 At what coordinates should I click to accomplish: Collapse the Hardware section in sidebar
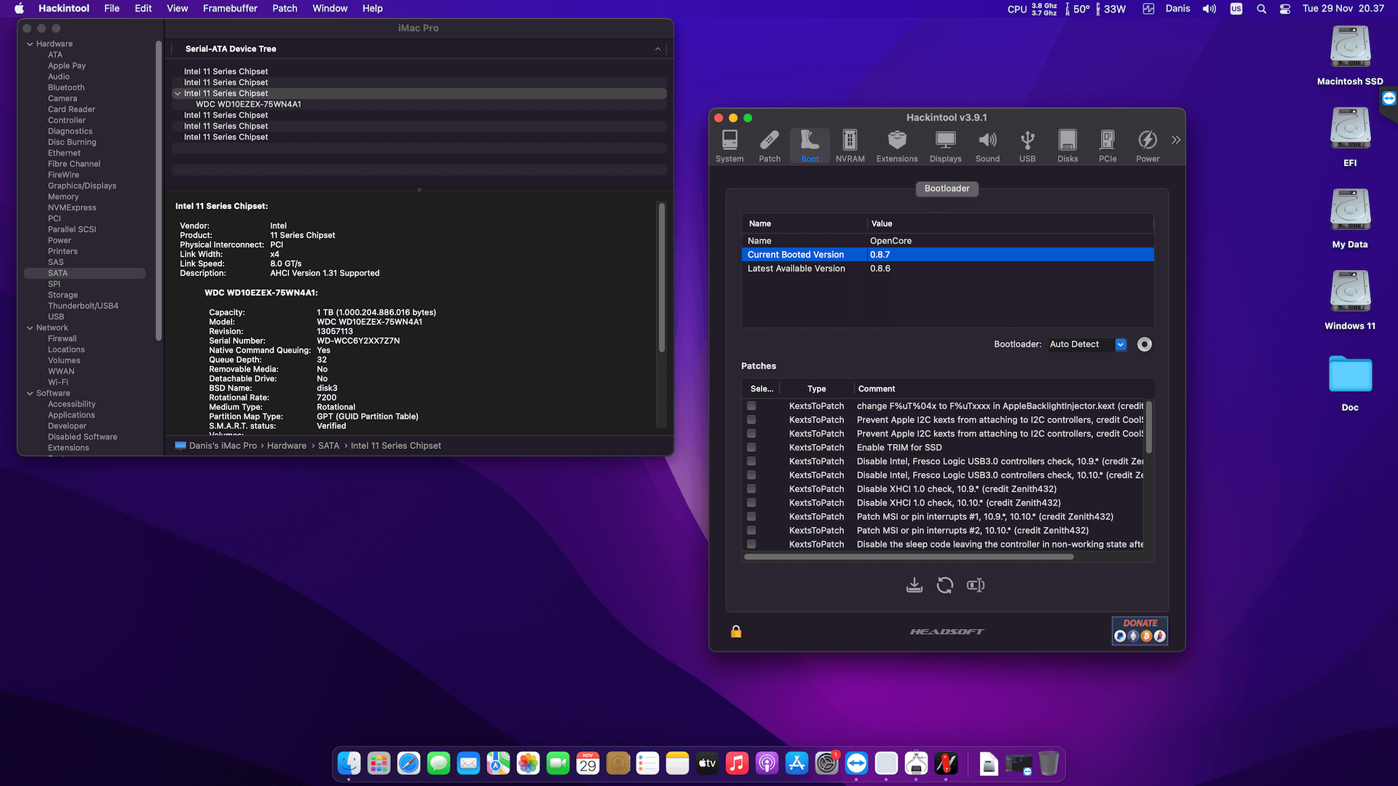tap(30, 44)
